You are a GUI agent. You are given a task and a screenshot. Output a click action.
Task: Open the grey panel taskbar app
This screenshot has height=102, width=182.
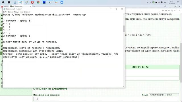coord(50,2)
